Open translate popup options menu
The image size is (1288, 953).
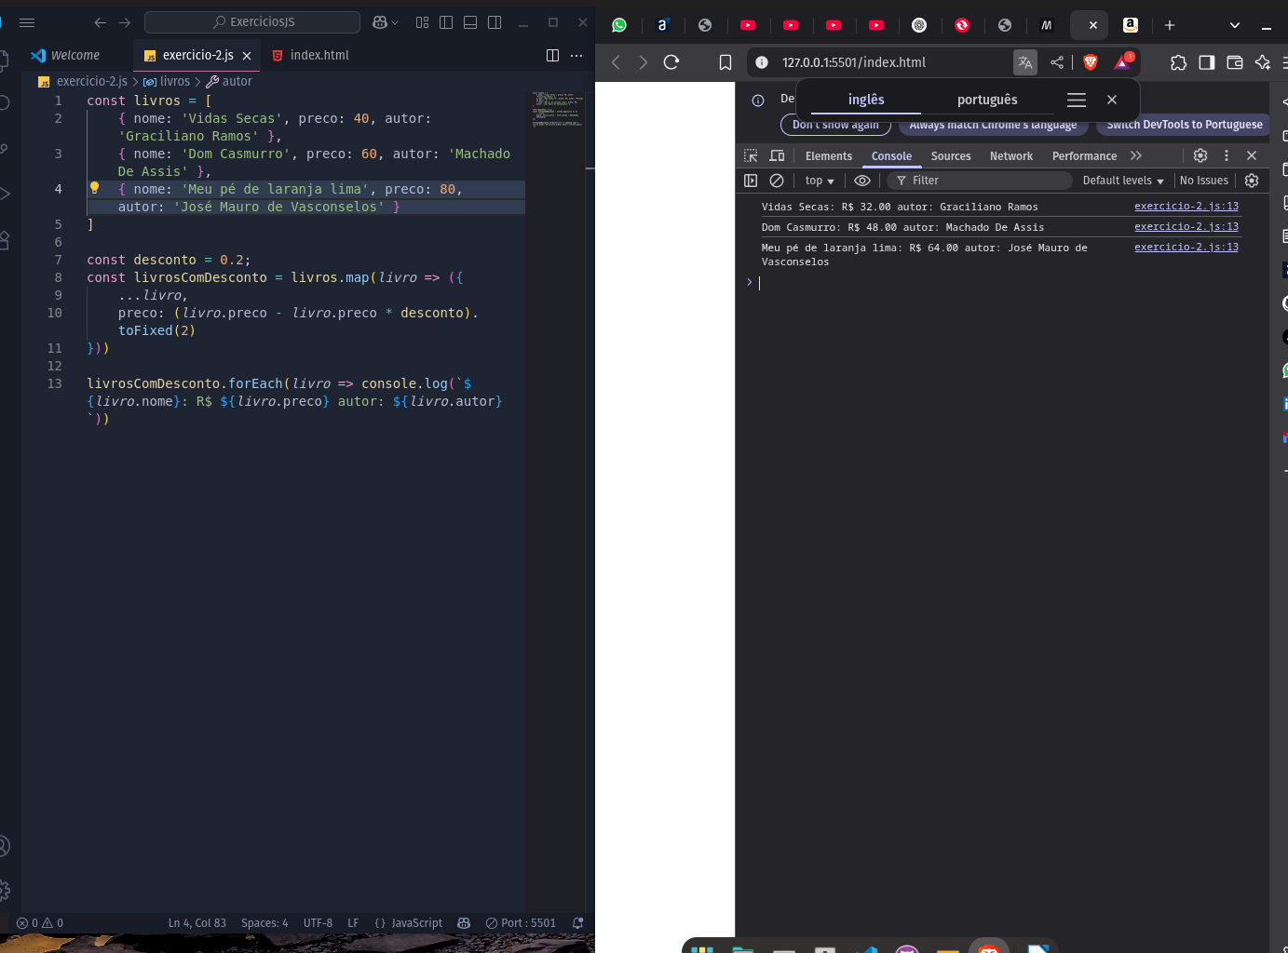[x=1077, y=100]
